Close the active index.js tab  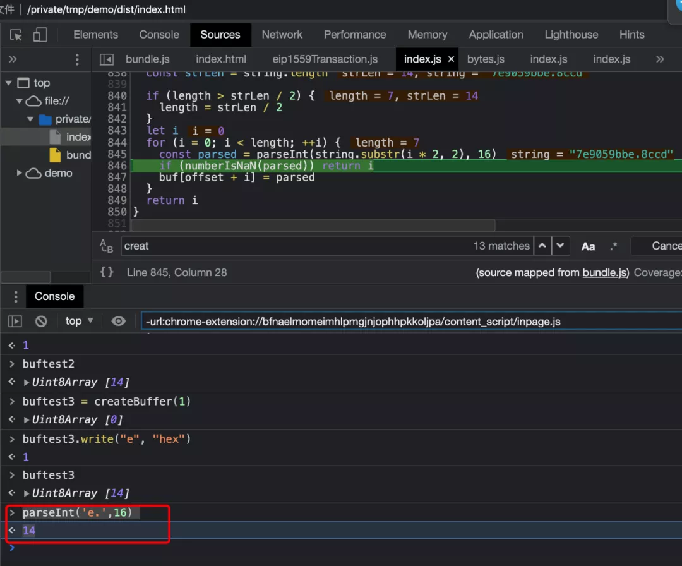451,59
